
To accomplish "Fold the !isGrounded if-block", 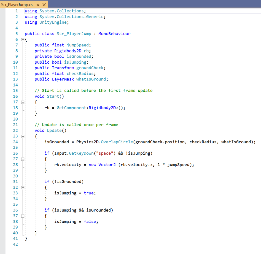I will coord(22,187).
